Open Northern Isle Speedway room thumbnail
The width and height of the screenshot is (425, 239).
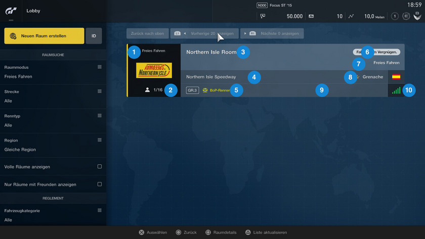click(x=154, y=70)
